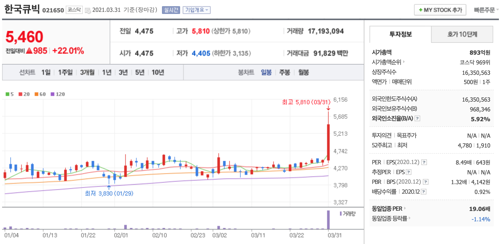Click the 외국인보유주식수 968,346 value
502x244 pixels.
tap(480, 109)
